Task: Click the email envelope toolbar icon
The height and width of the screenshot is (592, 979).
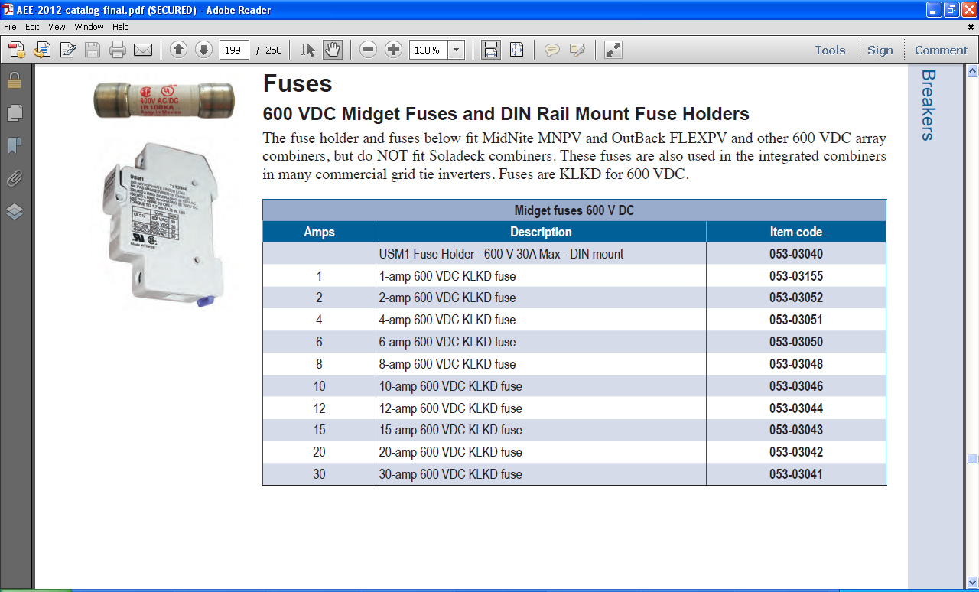Action: pyautogui.click(x=143, y=50)
